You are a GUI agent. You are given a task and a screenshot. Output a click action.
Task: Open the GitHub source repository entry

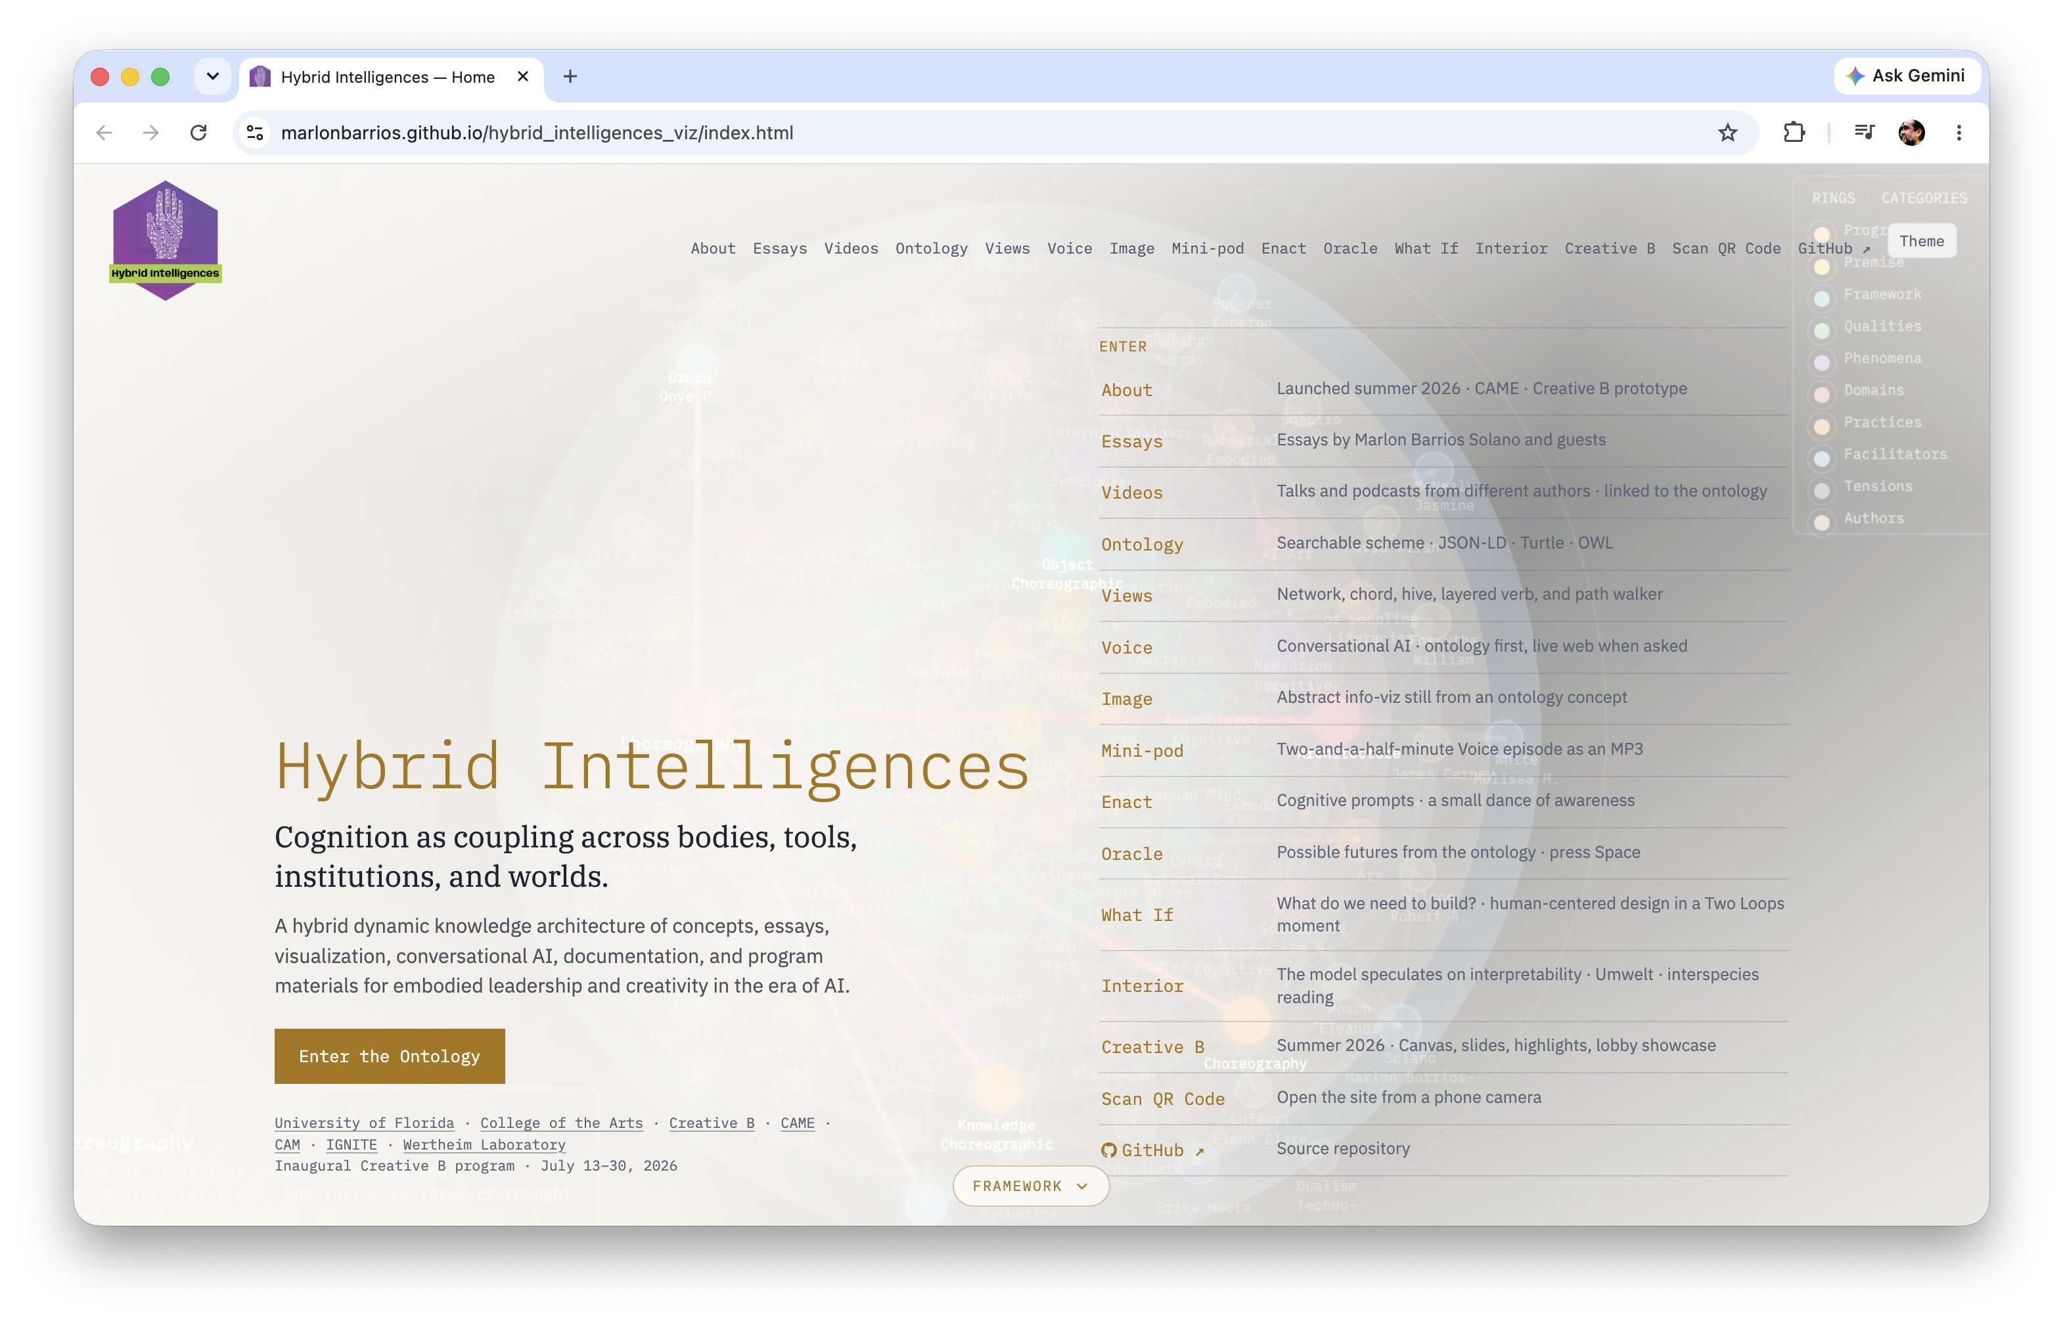(1443, 1150)
